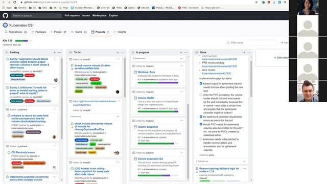Open Explore in header
327x184 pixels.
coord(113,15)
